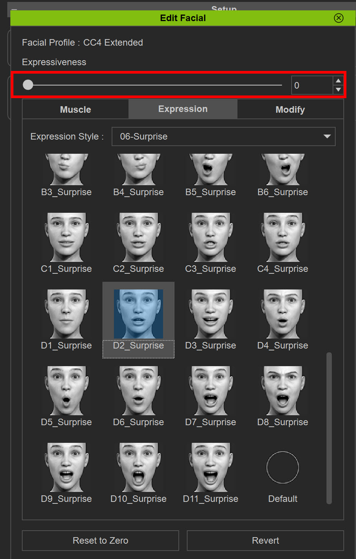Open the Expression Style dropdown
The width and height of the screenshot is (356, 559).
(x=224, y=136)
